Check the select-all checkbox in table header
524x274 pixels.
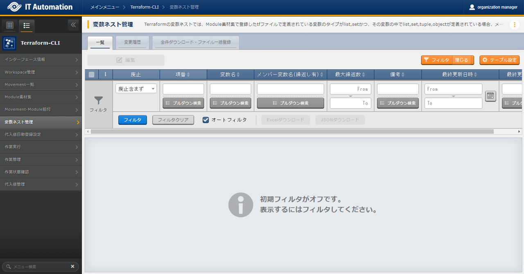92,74
